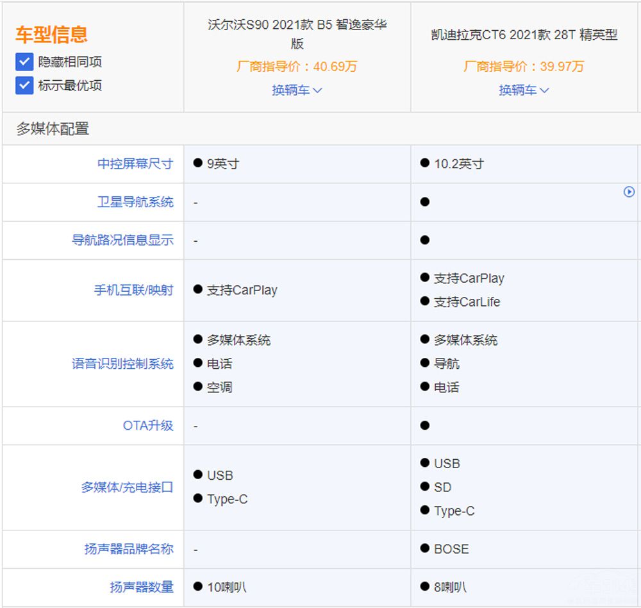Click the OTA升级 parameter label
Image resolution: width=641 pixels, height=608 pixels.
point(148,426)
